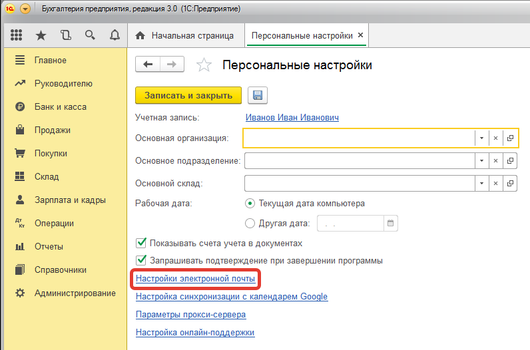530x350 pixels.
Task: Open Настройки электронной почты link
Action: 195,279
